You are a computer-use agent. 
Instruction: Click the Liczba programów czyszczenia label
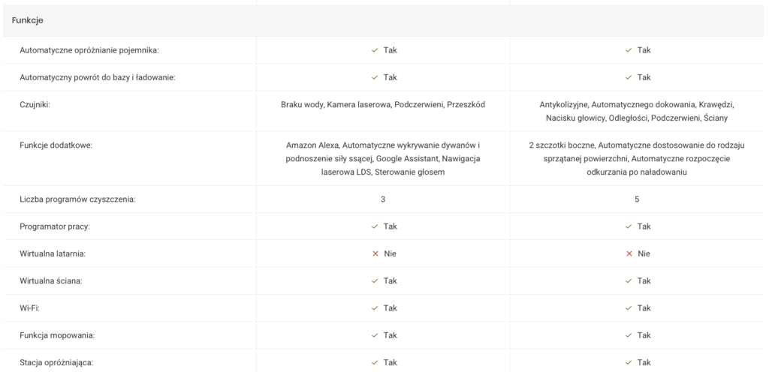[x=78, y=199]
